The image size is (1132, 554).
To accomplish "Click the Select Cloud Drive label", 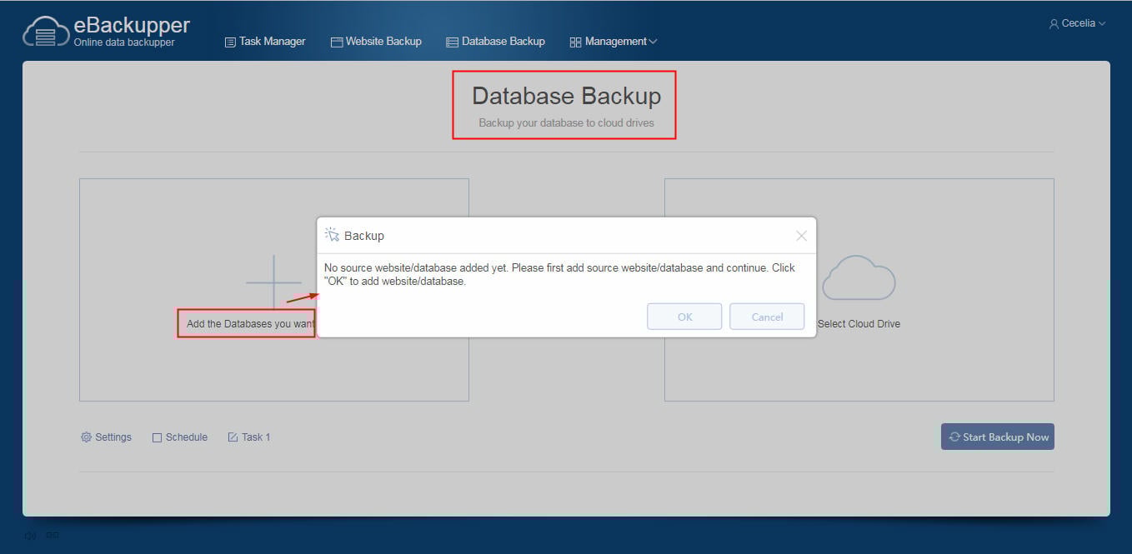I will [859, 324].
